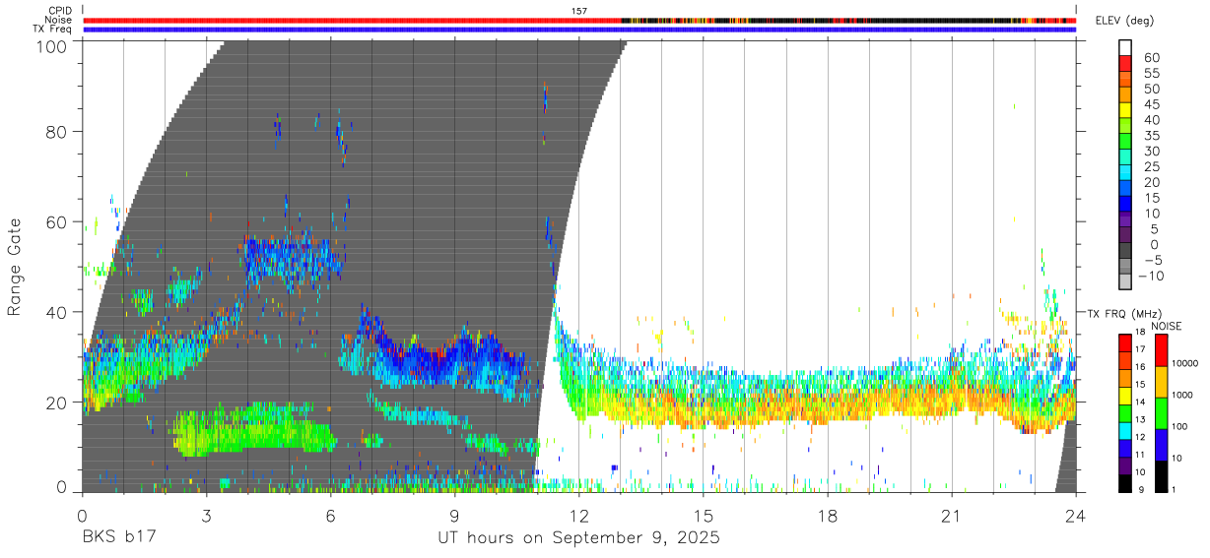Click the white top cell of ELEV color bar
1210x558 pixels.
tap(1125, 47)
